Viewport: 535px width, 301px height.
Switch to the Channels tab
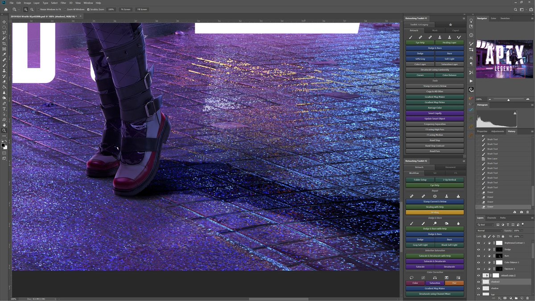pyautogui.click(x=491, y=218)
